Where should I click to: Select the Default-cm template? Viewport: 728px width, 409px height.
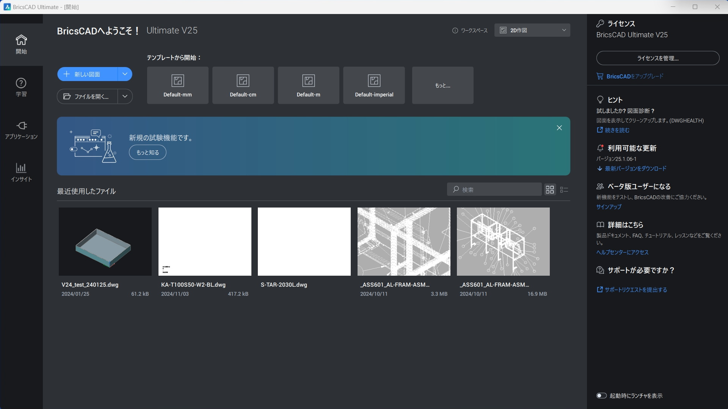click(243, 85)
